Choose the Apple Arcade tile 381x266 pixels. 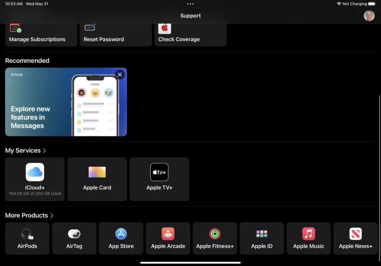click(x=168, y=238)
